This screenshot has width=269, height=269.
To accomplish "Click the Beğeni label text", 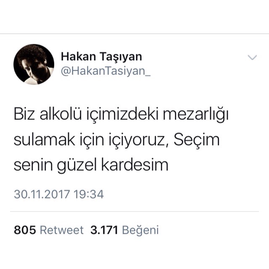I will pyautogui.click(x=140, y=230).
